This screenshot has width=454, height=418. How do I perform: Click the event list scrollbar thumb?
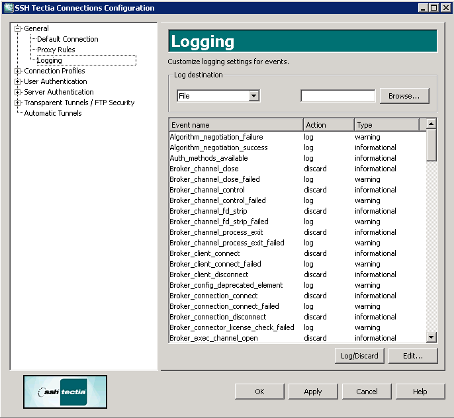pos(431,146)
